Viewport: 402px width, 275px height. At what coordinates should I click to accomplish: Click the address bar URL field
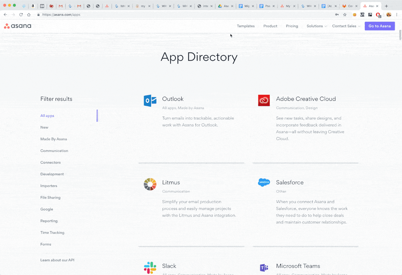point(184,15)
